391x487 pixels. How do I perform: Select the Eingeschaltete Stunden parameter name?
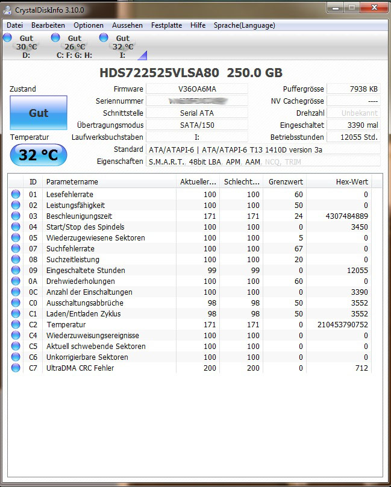click(x=86, y=271)
